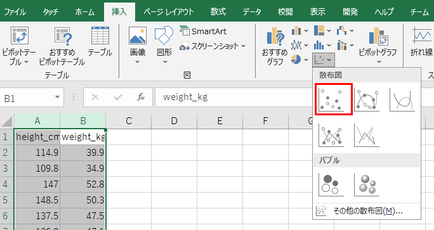Insert a line sparkline (折れ線)

[x=421, y=41]
